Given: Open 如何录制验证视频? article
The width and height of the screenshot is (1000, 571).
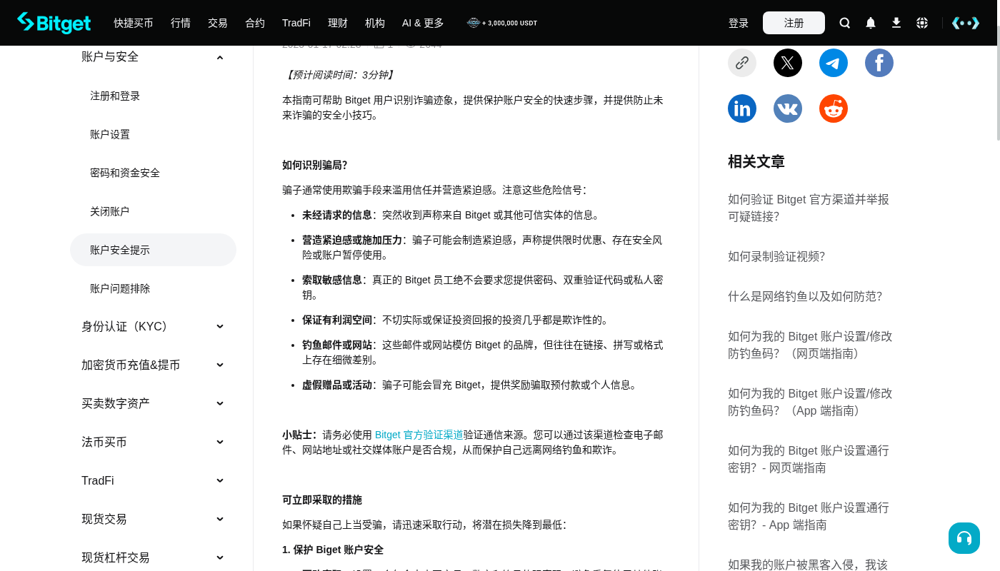Looking at the screenshot, I should (x=776, y=256).
